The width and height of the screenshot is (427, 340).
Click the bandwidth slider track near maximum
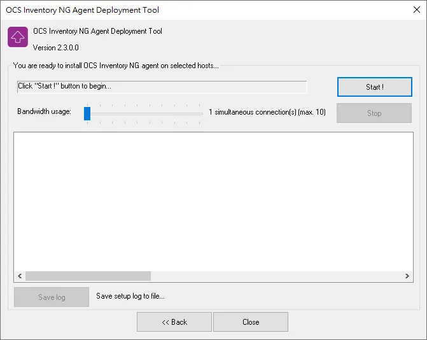tap(199, 113)
